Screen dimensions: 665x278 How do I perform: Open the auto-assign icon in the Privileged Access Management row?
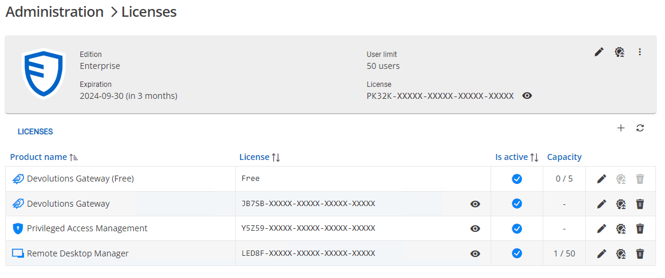click(x=621, y=228)
